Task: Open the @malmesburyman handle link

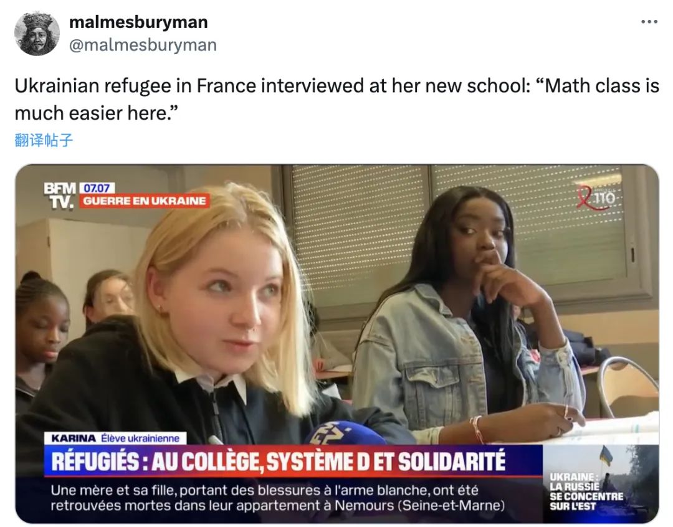Action: pyautogui.click(x=143, y=45)
